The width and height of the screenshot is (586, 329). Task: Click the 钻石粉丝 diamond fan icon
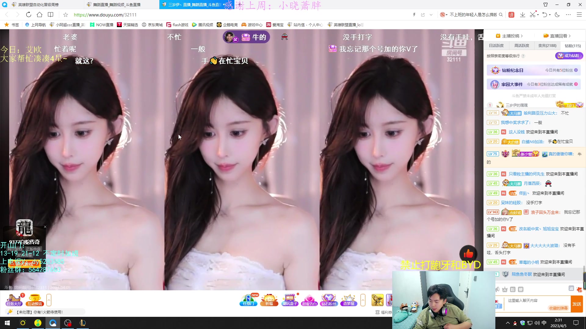[329, 300]
